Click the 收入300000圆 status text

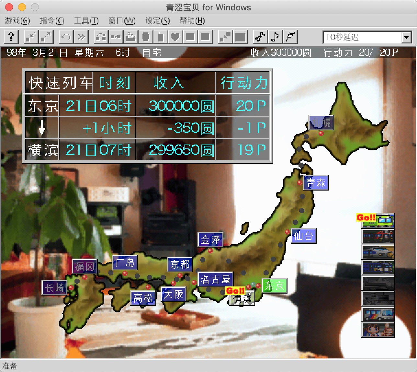(281, 52)
